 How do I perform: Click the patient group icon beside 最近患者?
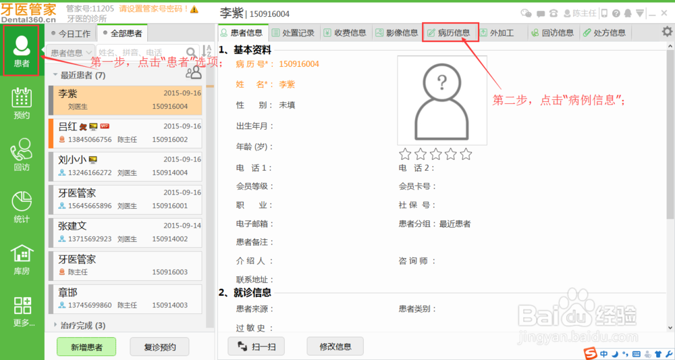pos(194,73)
